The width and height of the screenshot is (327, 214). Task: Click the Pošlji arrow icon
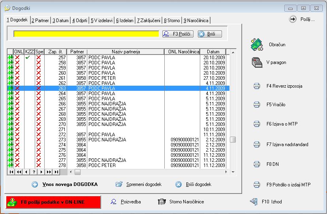pyautogui.click(x=293, y=19)
